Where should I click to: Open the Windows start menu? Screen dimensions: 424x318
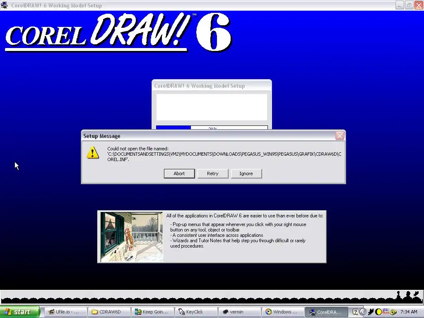[x=20, y=312]
